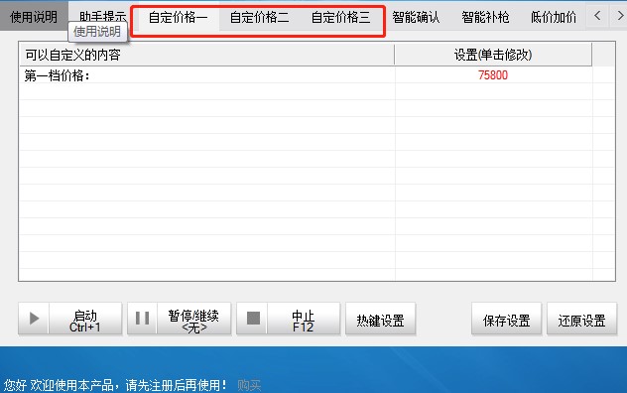Open the 低价加价 tab
This screenshot has width=627, height=393.
point(554,17)
